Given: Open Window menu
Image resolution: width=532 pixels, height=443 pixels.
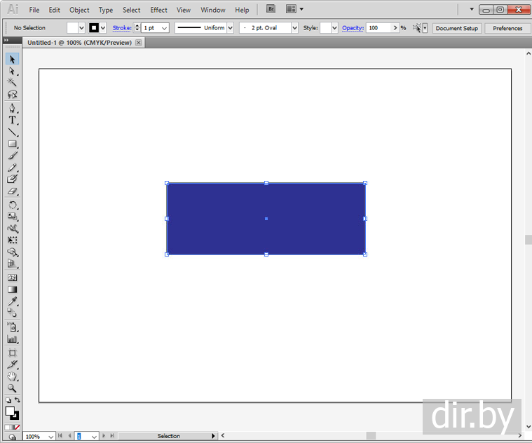Looking at the screenshot, I should click(x=213, y=10).
